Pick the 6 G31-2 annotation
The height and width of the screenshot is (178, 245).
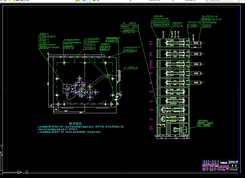click(45, 42)
